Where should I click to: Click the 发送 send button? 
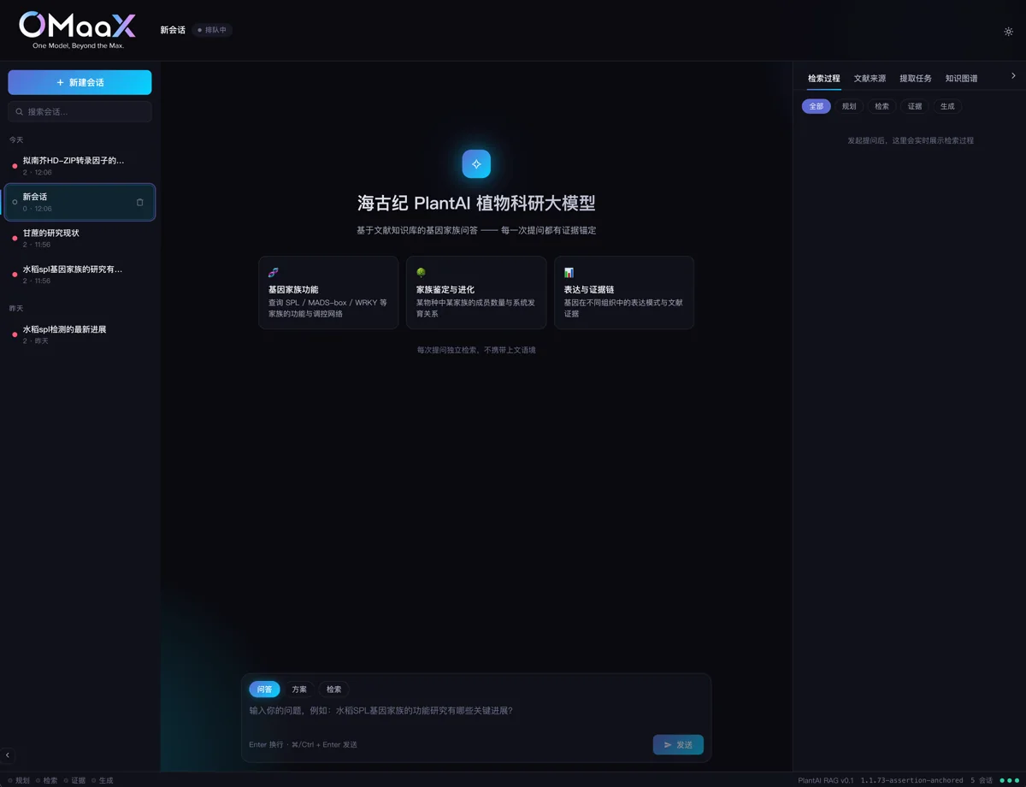[x=678, y=745]
